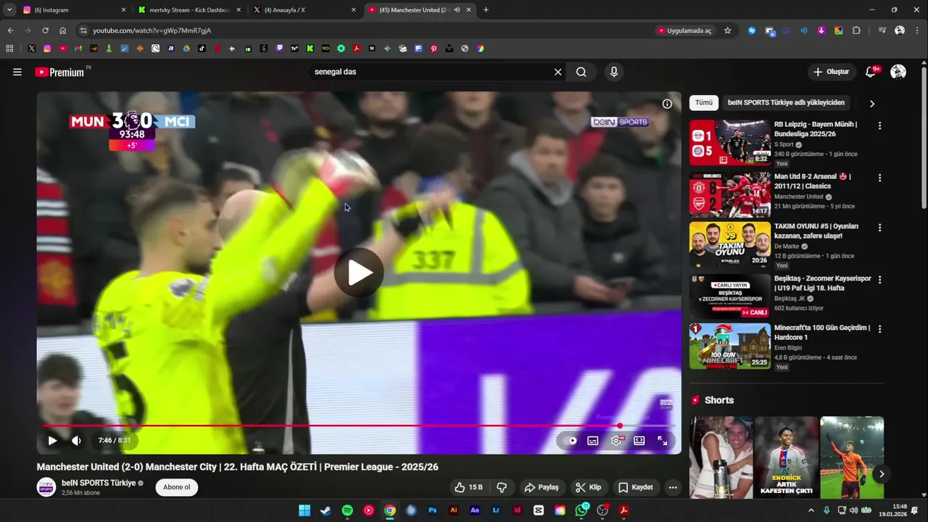Screen dimensions: 928x522
Task: Switch to theater mode
Action: click(x=639, y=440)
